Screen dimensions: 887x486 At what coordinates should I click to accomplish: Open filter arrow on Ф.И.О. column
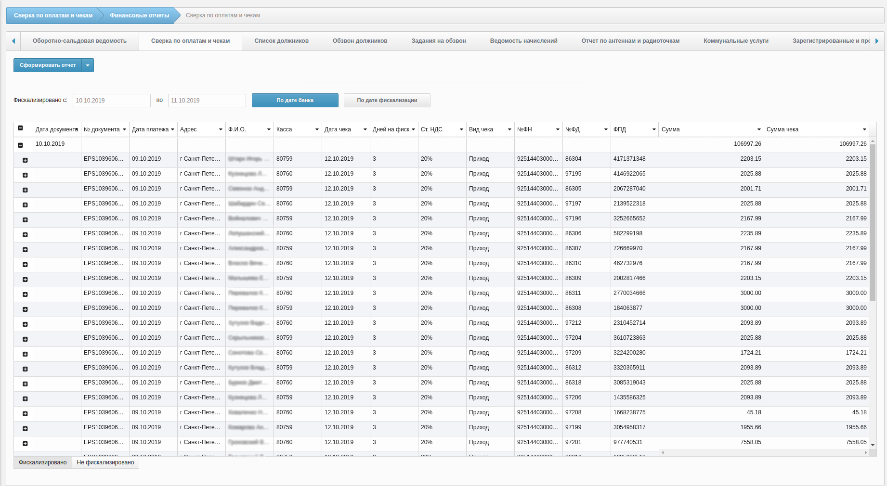pos(269,129)
